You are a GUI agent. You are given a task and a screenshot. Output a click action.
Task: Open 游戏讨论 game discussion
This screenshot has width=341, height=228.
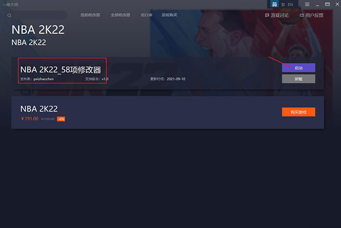click(277, 15)
